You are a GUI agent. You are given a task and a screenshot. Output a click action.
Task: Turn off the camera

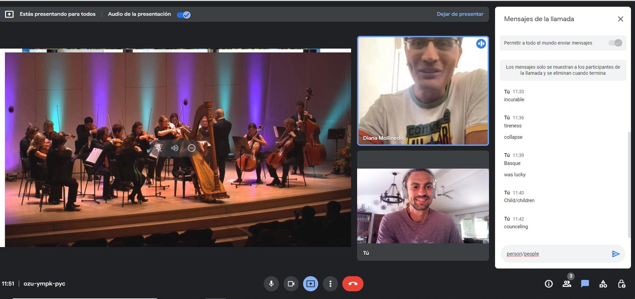tap(291, 284)
